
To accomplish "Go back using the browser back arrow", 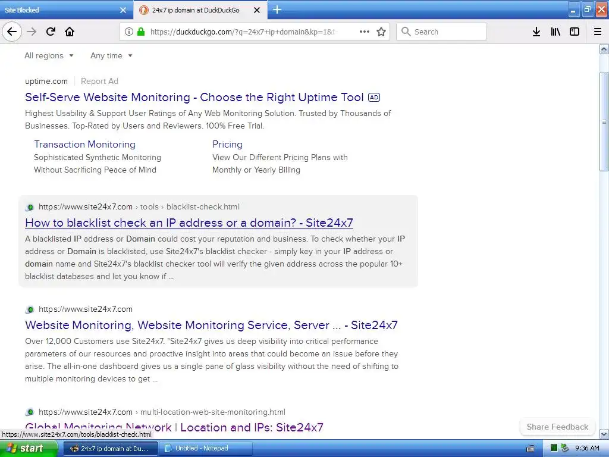I will coord(12,32).
